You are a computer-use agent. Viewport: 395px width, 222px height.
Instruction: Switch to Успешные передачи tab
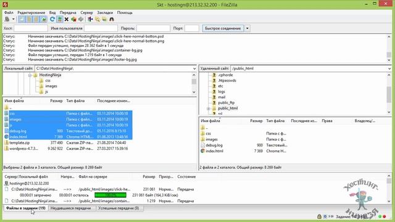(x=118, y=208)
